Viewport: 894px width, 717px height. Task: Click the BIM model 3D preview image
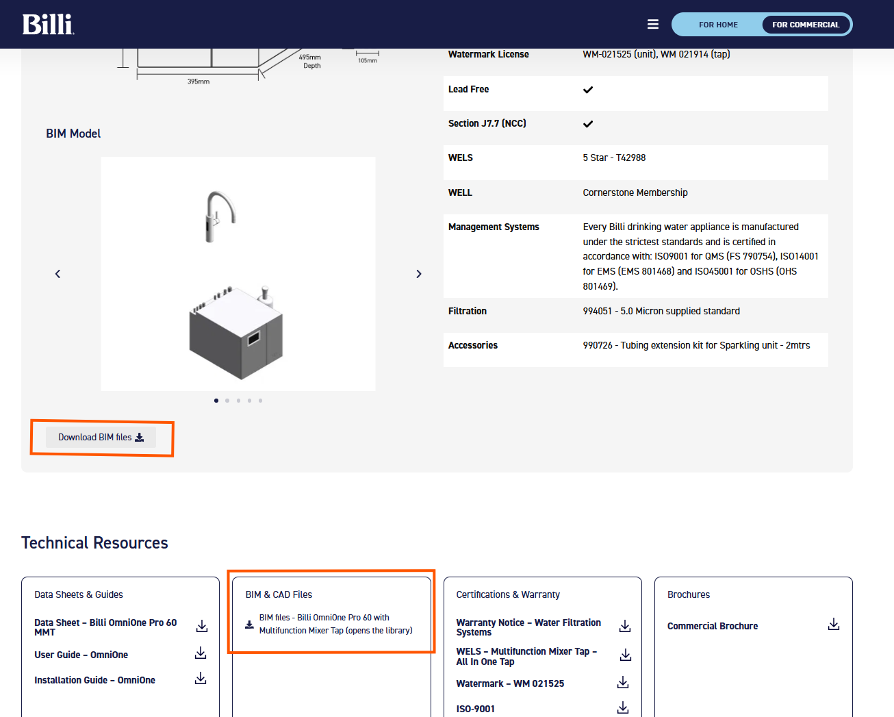click(238, 274)
